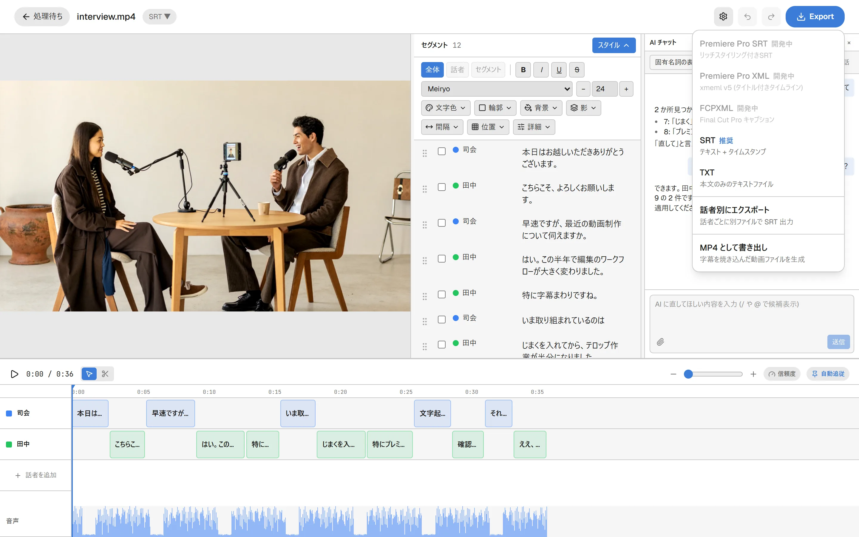Click the zoom-in plus icon next to the slider
The image size is (859, 537).
753,374
